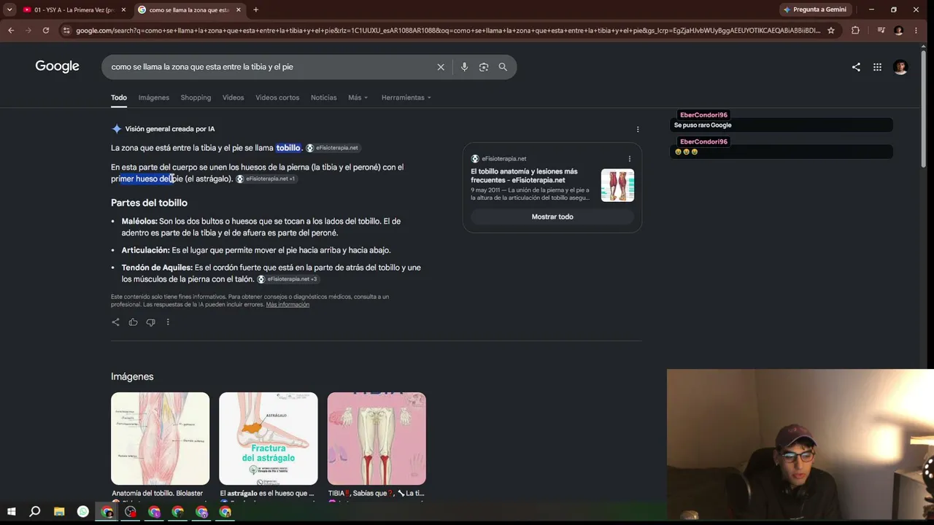Switch to the Noticias tab
Viewport: 934px width, 525px height.
click(324, 98)
